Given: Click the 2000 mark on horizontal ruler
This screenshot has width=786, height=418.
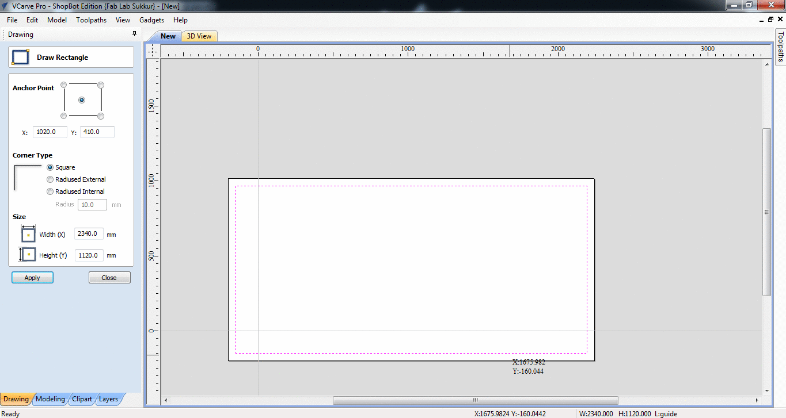Looking at the screenshot, I should click(x=557, y=49).
